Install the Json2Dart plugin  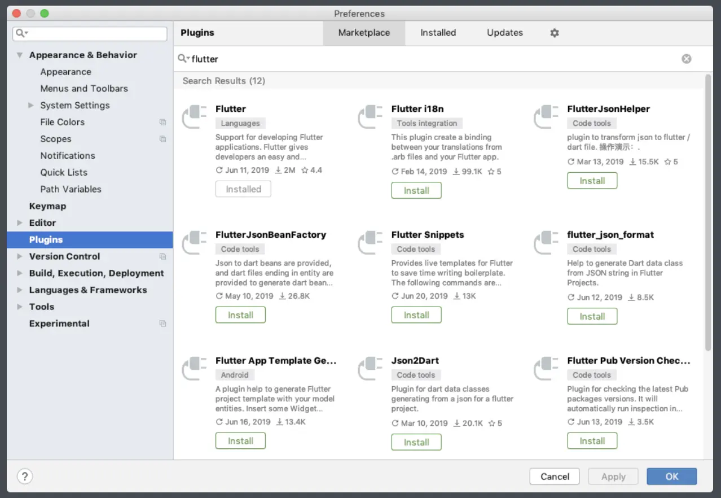click(x=416, y=442)
